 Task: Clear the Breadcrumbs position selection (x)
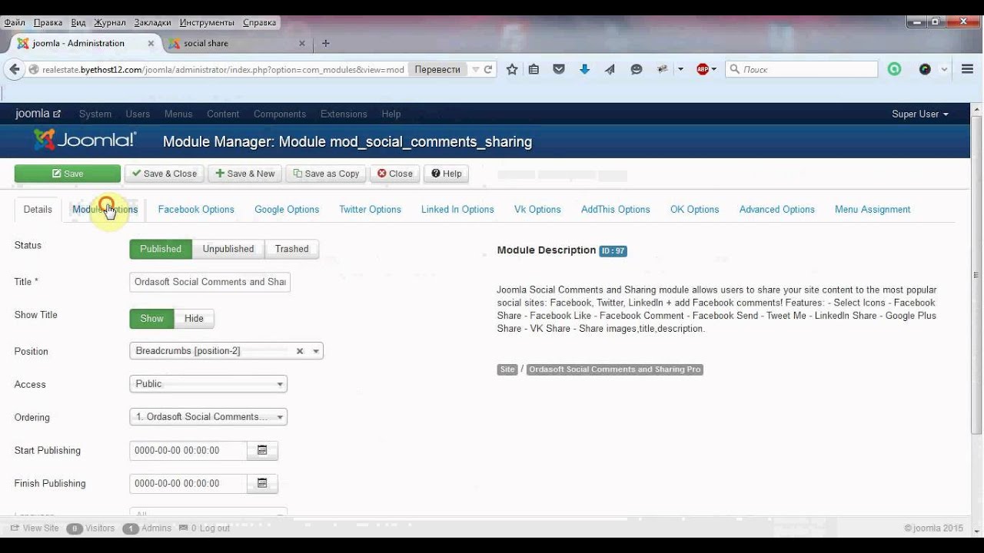point(300,351)
